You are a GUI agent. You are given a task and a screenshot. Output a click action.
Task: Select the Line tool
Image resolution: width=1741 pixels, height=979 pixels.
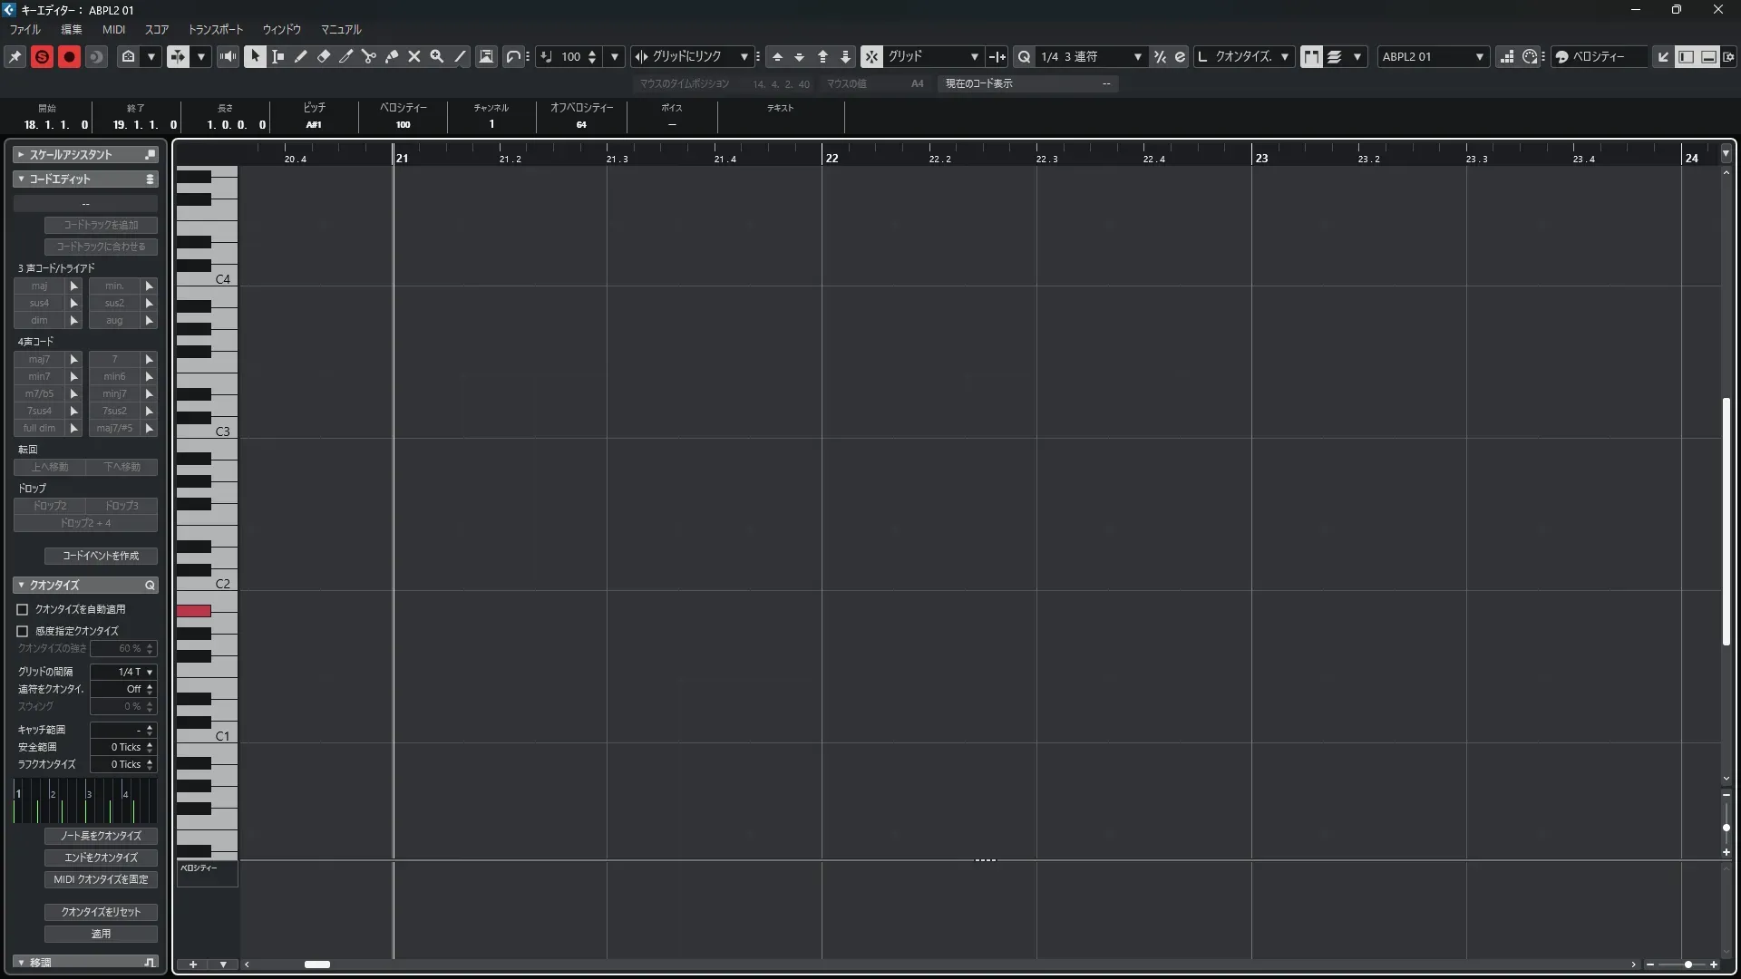coord(461,56)
